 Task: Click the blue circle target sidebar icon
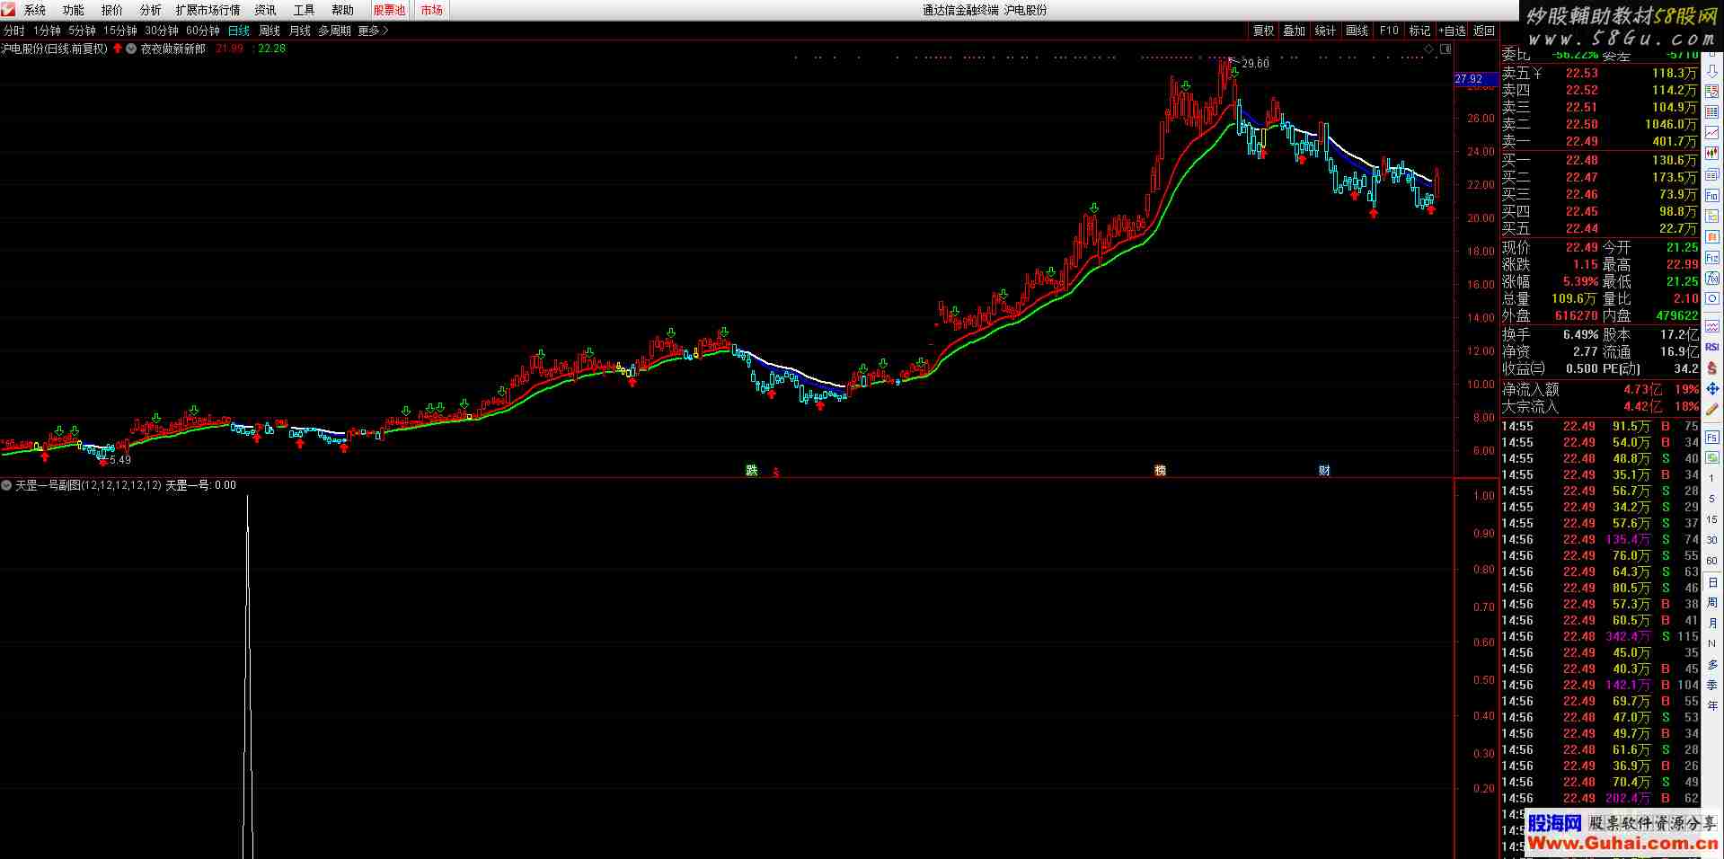tap(1712, 298)
